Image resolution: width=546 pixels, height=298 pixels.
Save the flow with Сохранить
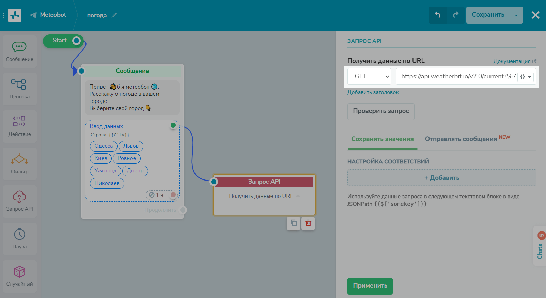point(488,15)
